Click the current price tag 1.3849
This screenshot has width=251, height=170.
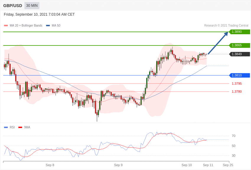(240, 54)
